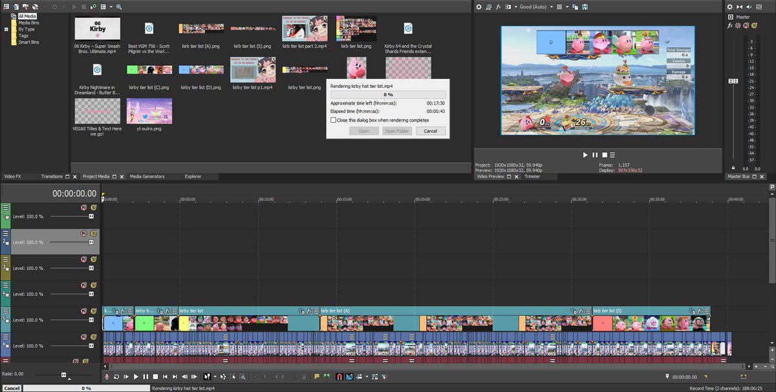Open the Search Media Bins magnifier icon
Viewport: 776px width, 392px height.
coord(119,6)
